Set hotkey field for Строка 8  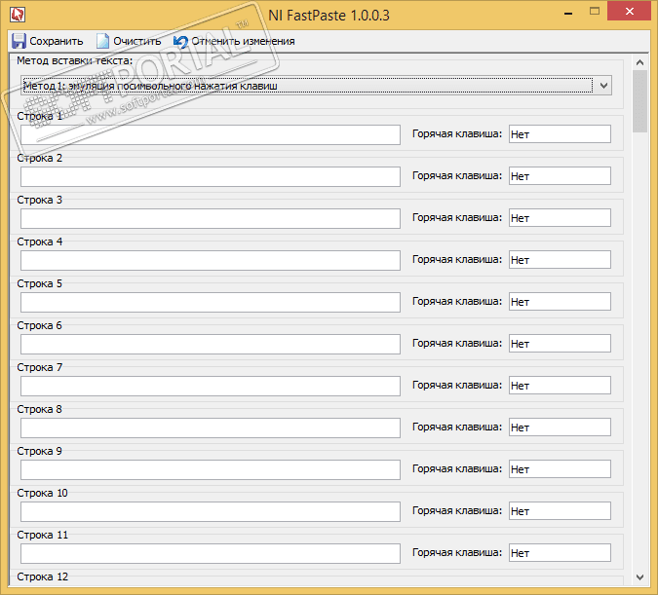tap(560, 428)
